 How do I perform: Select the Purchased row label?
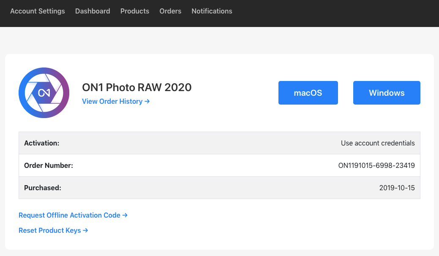[x=43, y=188]
